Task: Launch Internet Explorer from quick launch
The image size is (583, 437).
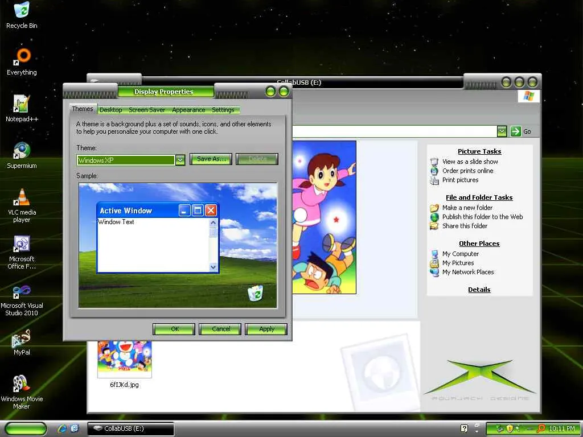Action: (62, 428)
